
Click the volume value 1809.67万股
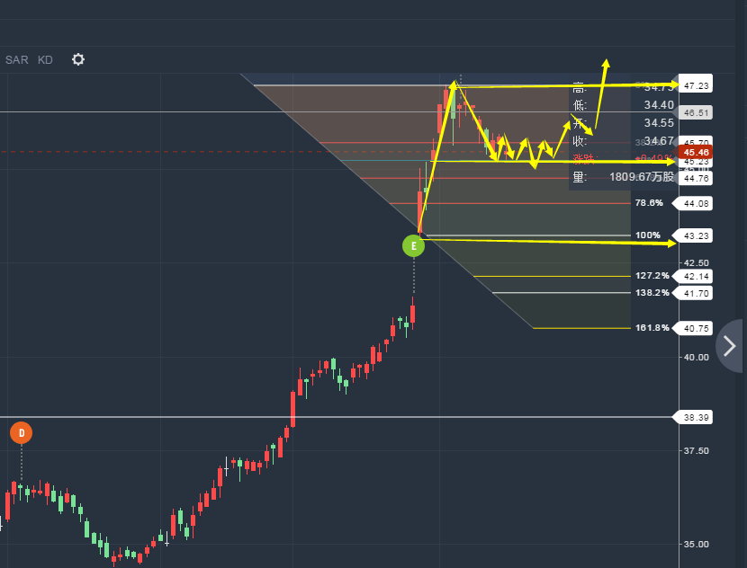point(642,177)
